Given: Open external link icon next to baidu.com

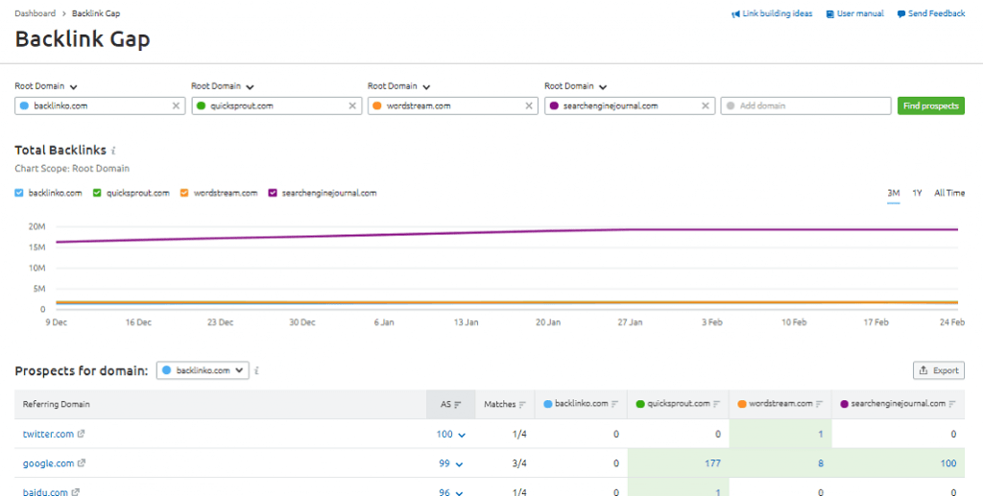Looking at the screenshot, I should tap(75, 492).
